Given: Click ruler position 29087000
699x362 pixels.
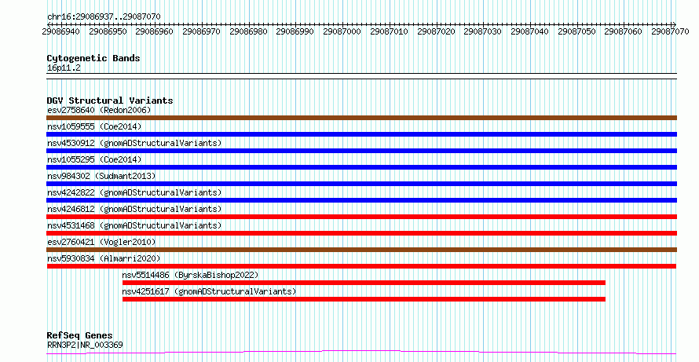Looking at the screenshot, I should click(342, 31).
